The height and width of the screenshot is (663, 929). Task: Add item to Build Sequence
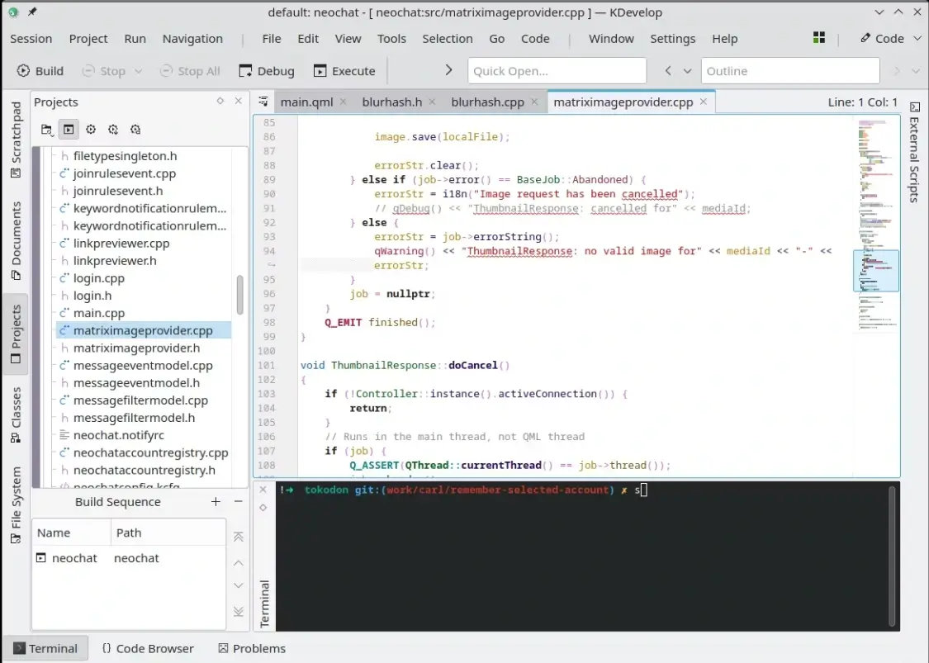coord(216,502)
